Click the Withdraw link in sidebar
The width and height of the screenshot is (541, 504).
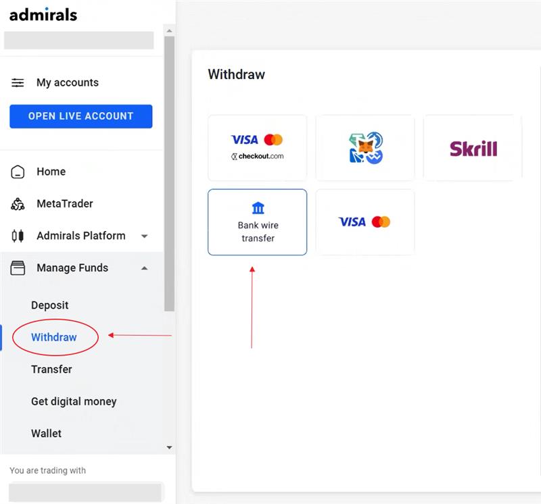click(x=54, y=337)
